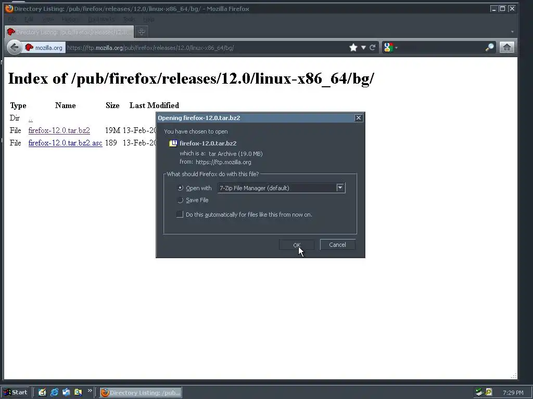Cancel the file opening dialog
The width and height of the screenshot is (533, 399).
337,245
